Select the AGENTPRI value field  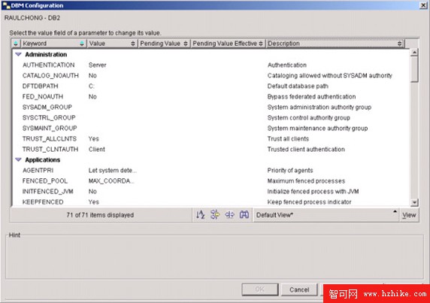[x=113, y=171]
